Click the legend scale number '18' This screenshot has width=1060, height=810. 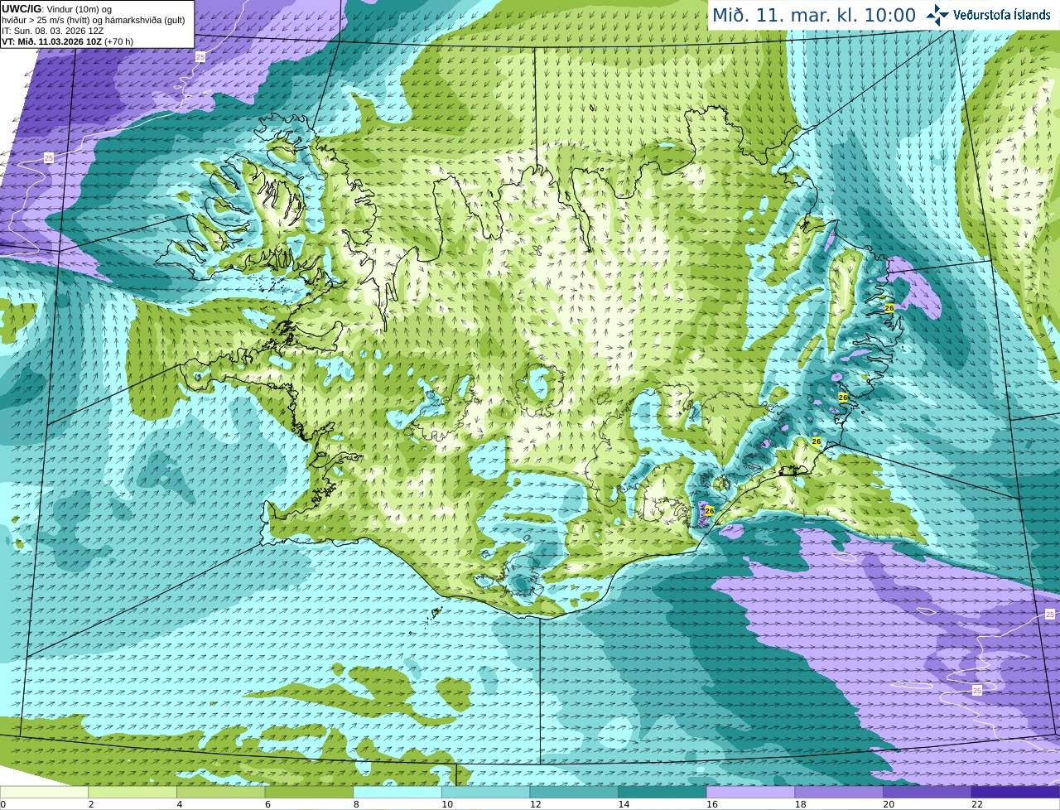click(x=800, y=804)
